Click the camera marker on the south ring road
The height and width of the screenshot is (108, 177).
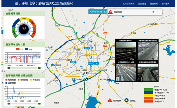(86, 79)
